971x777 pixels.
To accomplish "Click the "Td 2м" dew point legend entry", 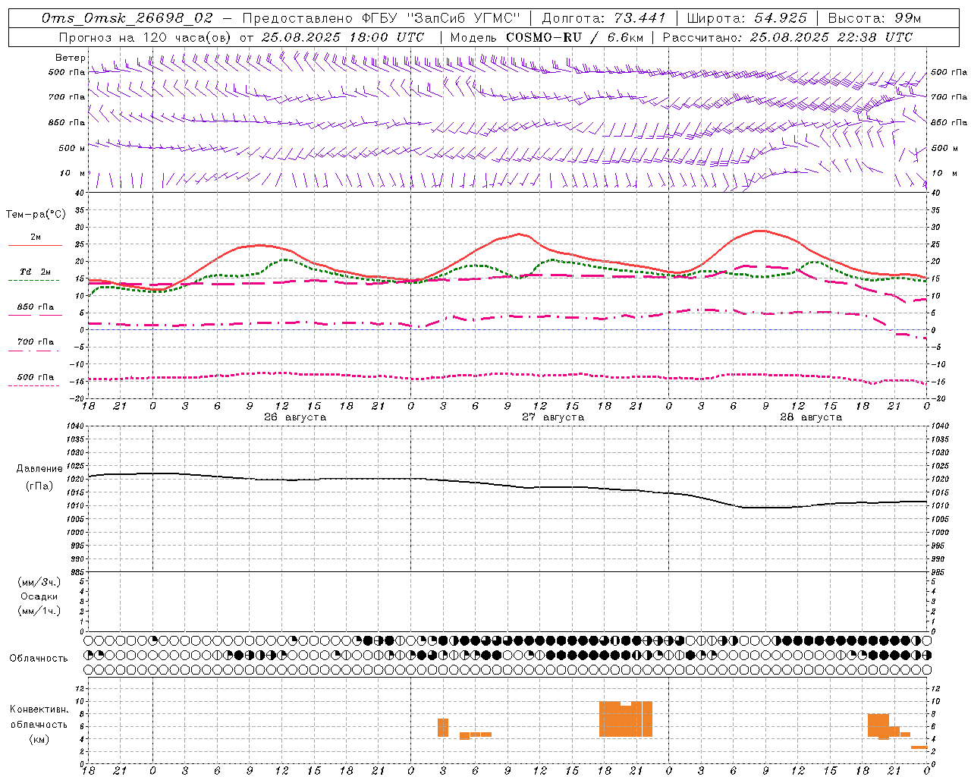I will click(36, 272).
